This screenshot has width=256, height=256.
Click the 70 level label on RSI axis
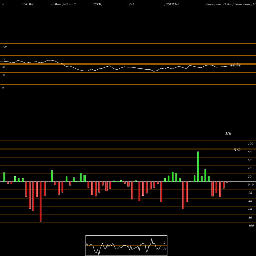click(4, 59)
